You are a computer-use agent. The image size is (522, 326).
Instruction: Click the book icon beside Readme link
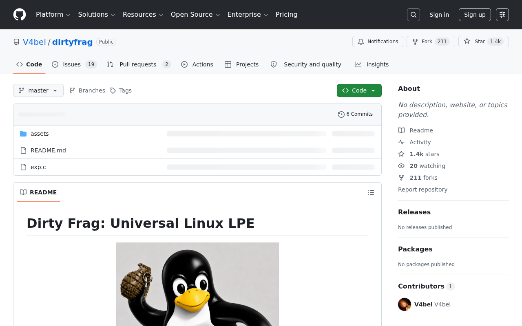(x=401, y=130)
